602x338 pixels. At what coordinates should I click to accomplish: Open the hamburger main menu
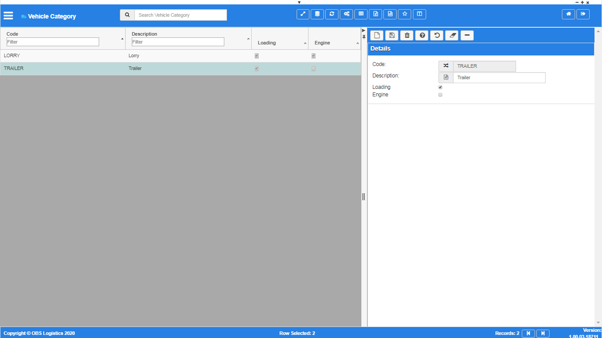pyautogui.click(x=8, y=15)
